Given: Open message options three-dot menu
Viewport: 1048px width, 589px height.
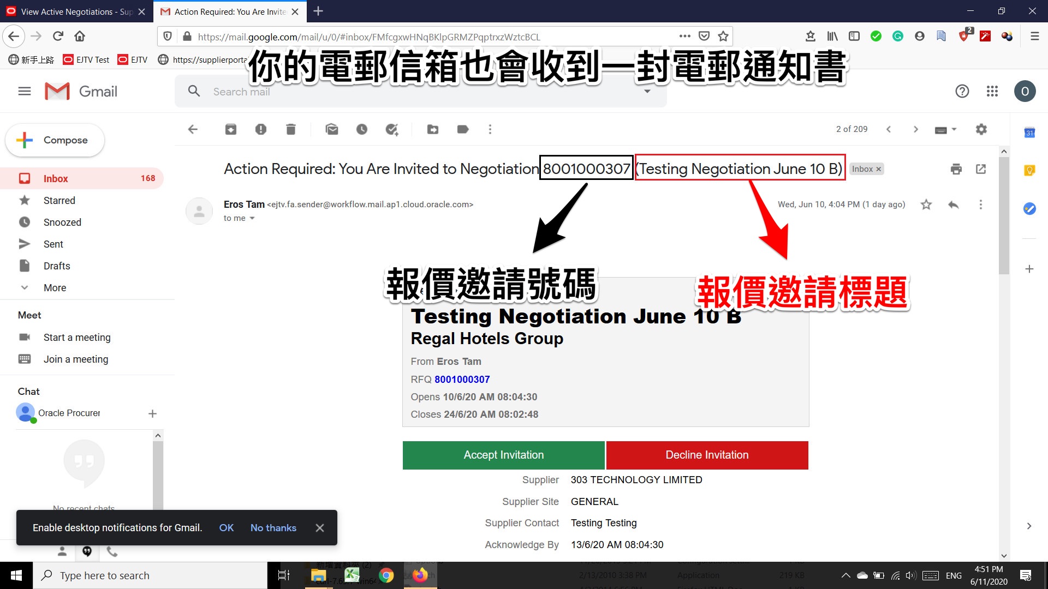Looking at the screenshot, I should pos(981,205).
